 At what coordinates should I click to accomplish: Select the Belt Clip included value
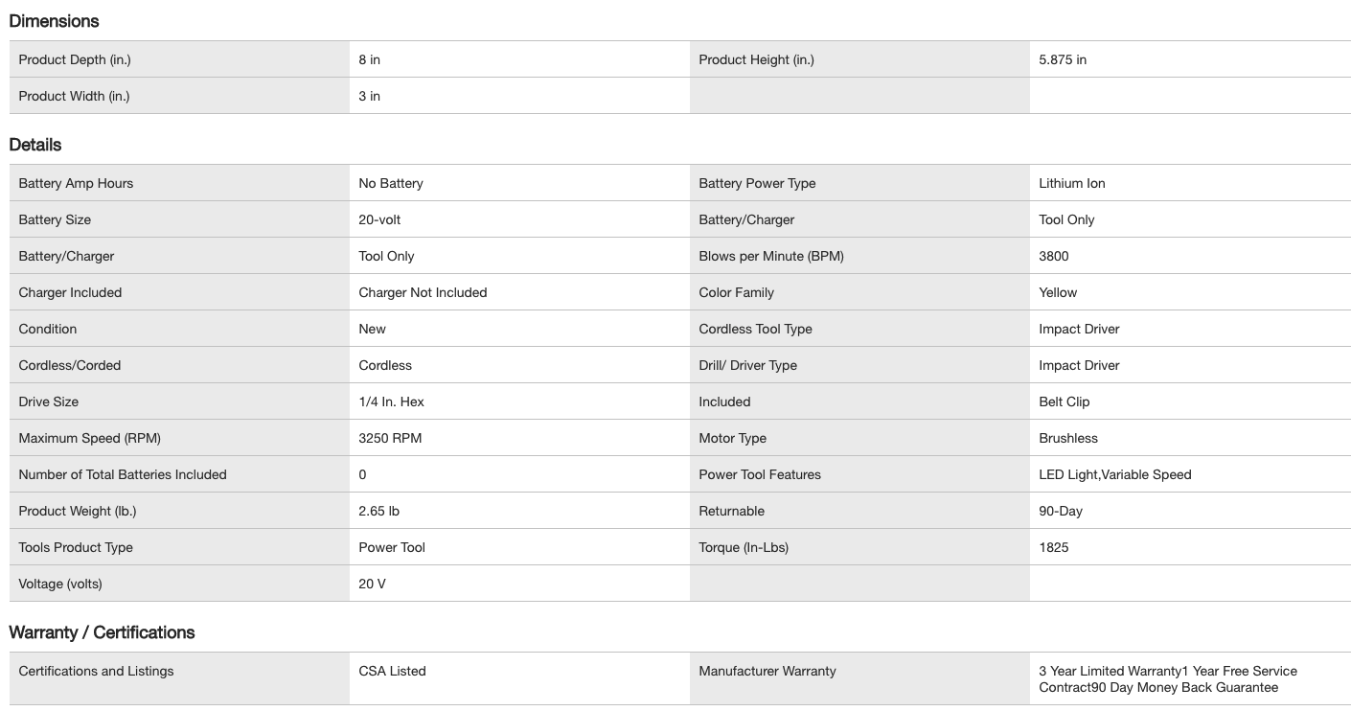(1065, 401)
